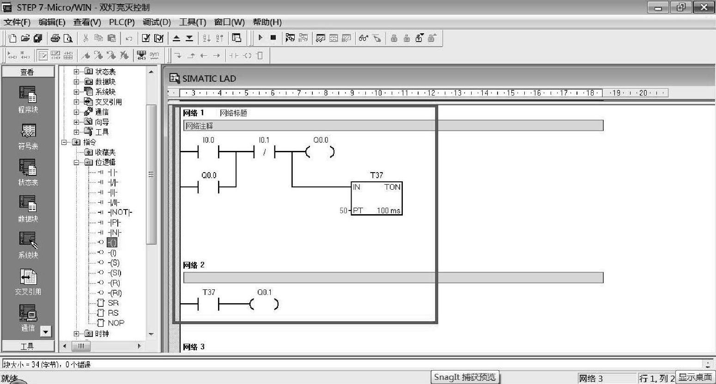Expand the 状态表 tree node
Image resolution: width=716 pixels, height=384 pixels.
76,72
